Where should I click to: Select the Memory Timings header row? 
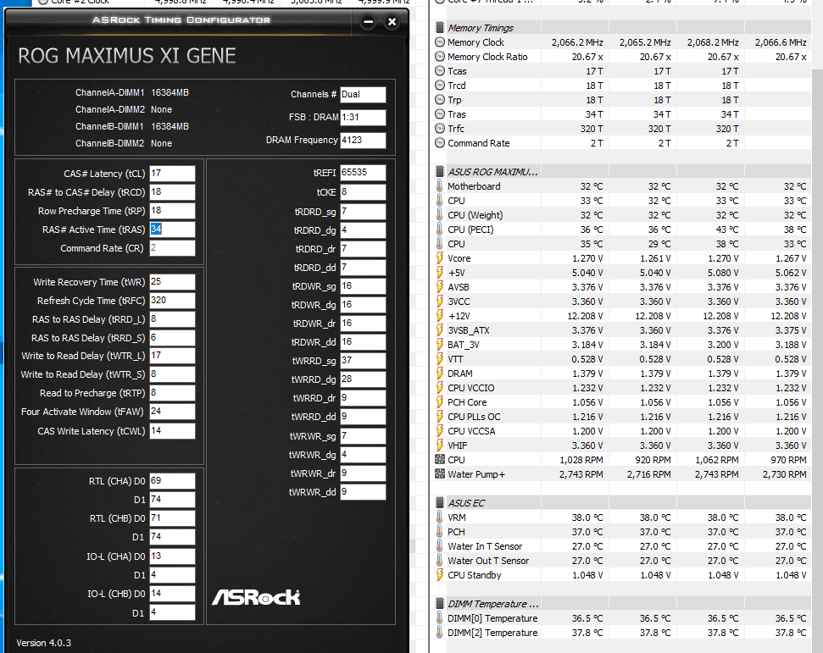coord(622,28)
